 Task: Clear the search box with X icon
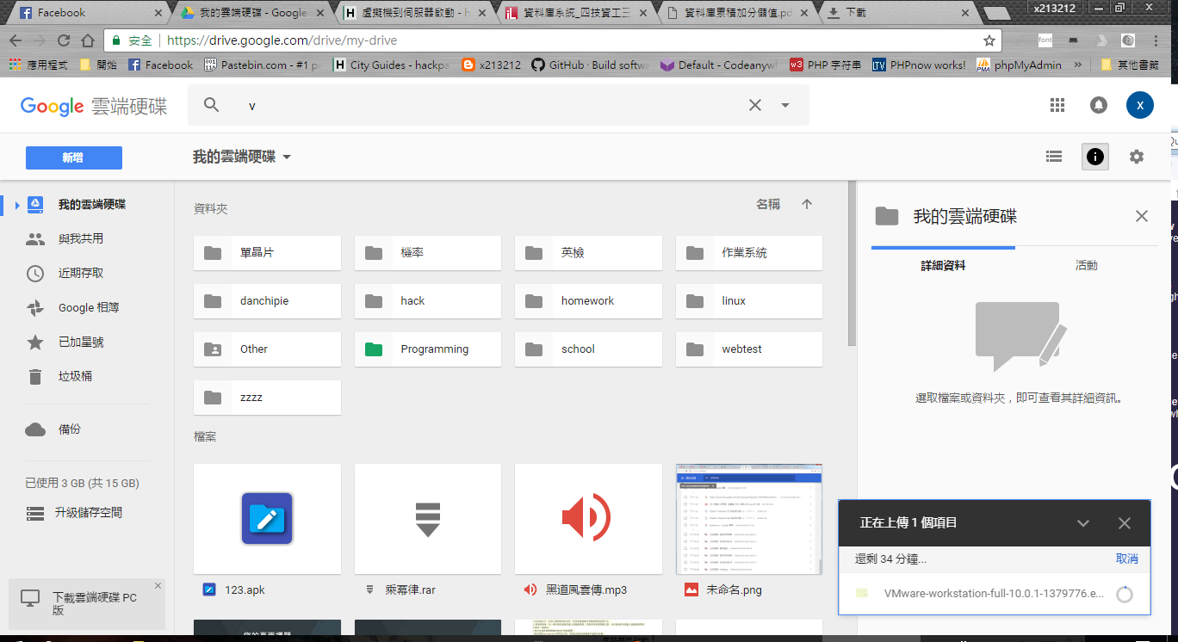point(754,105)
